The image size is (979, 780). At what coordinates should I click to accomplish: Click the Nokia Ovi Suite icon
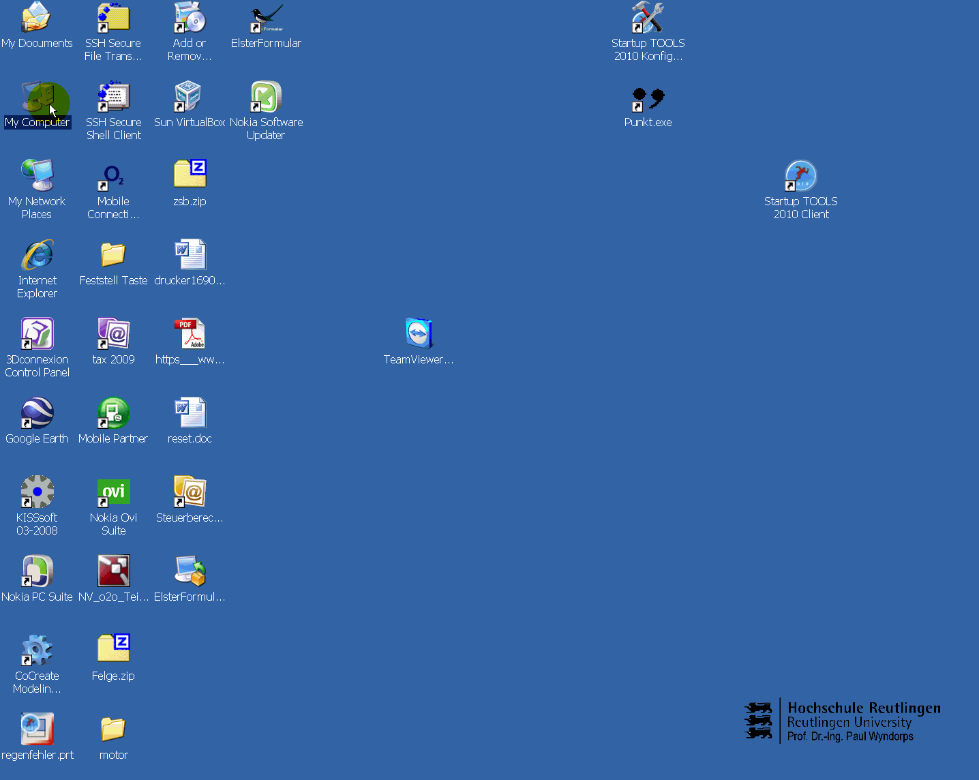click(113, 492)
